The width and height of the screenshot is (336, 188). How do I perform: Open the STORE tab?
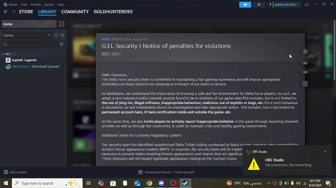point(26,11)
